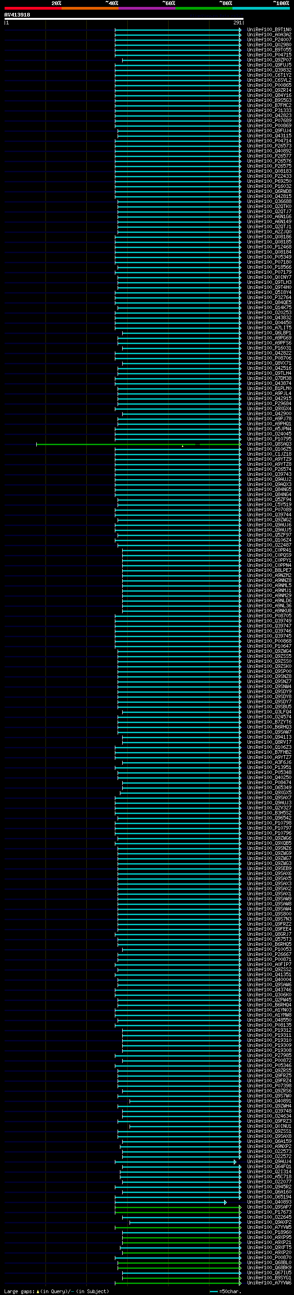The image size is (294, 1295).
Task: Open hit UniRef100_B9T1N0
Action: (269, 30)
